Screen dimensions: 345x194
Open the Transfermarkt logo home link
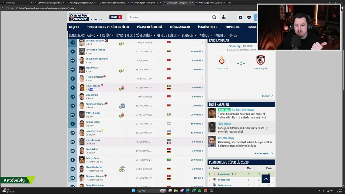pos(79,17)
